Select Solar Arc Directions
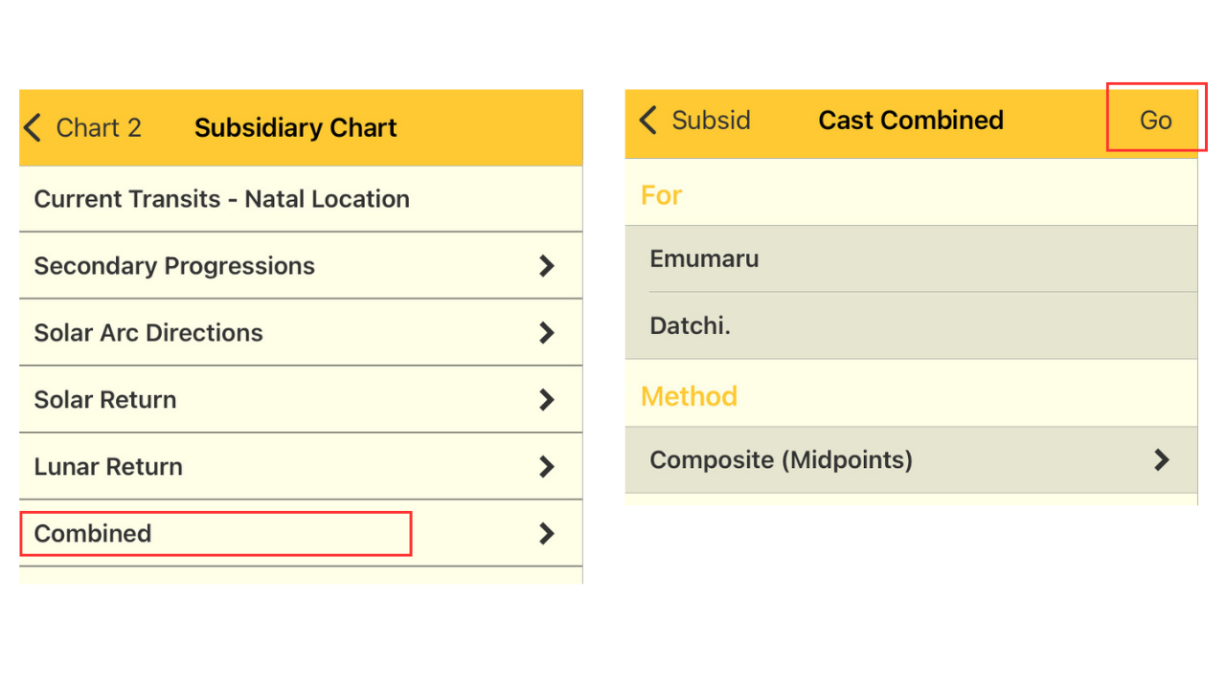 pos(148,333)
